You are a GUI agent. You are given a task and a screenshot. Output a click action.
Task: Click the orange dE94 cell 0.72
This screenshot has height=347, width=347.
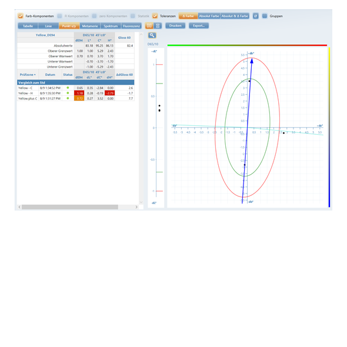(79, 98)
